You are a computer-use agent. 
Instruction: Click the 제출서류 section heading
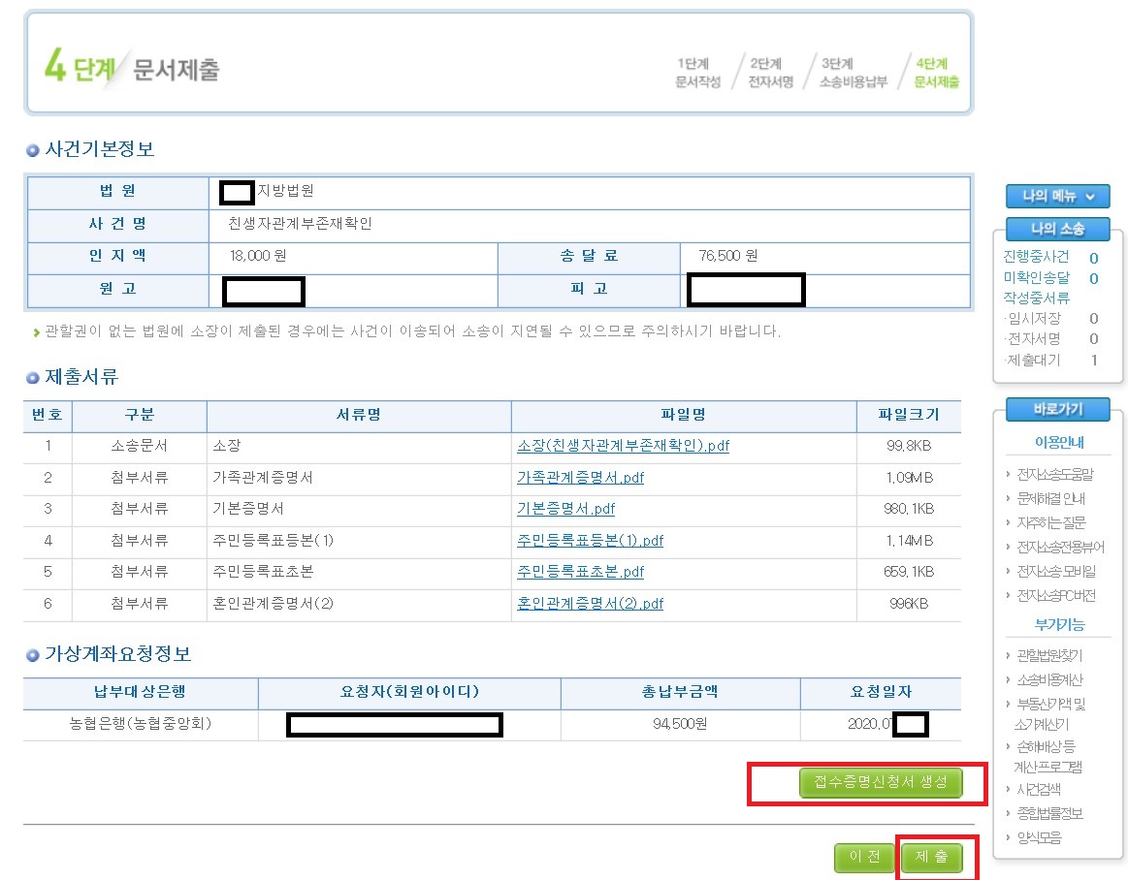[81, 377]
